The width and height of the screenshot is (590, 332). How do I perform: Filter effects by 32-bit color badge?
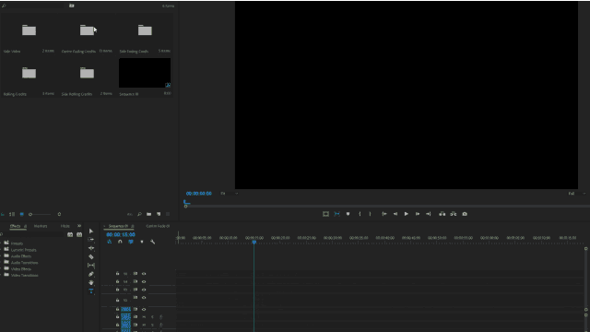pyautogui.click(x=79, y=234)
